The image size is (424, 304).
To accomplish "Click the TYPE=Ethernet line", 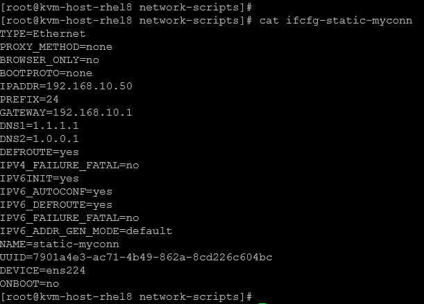I will tap(43, 33).
